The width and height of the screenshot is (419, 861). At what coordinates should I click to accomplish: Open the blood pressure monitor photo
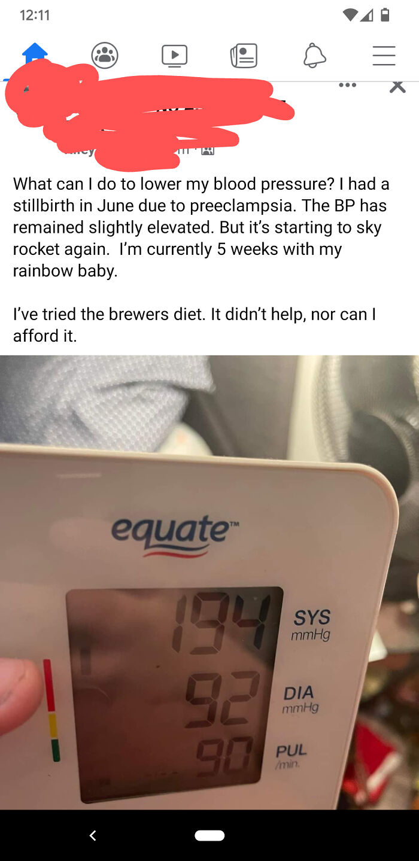tap(209, 582)
